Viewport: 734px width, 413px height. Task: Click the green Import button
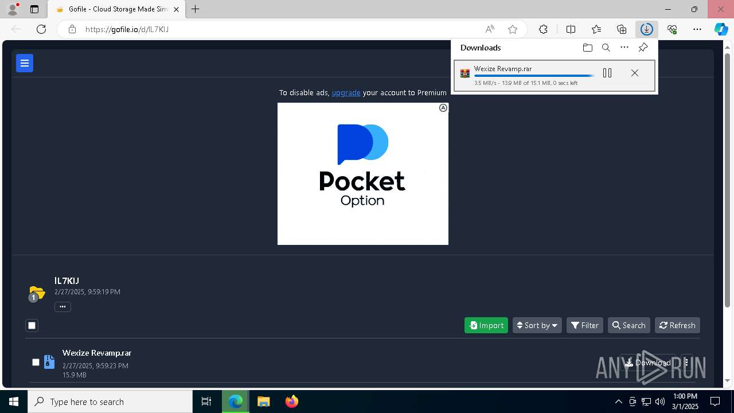[486, 325]
